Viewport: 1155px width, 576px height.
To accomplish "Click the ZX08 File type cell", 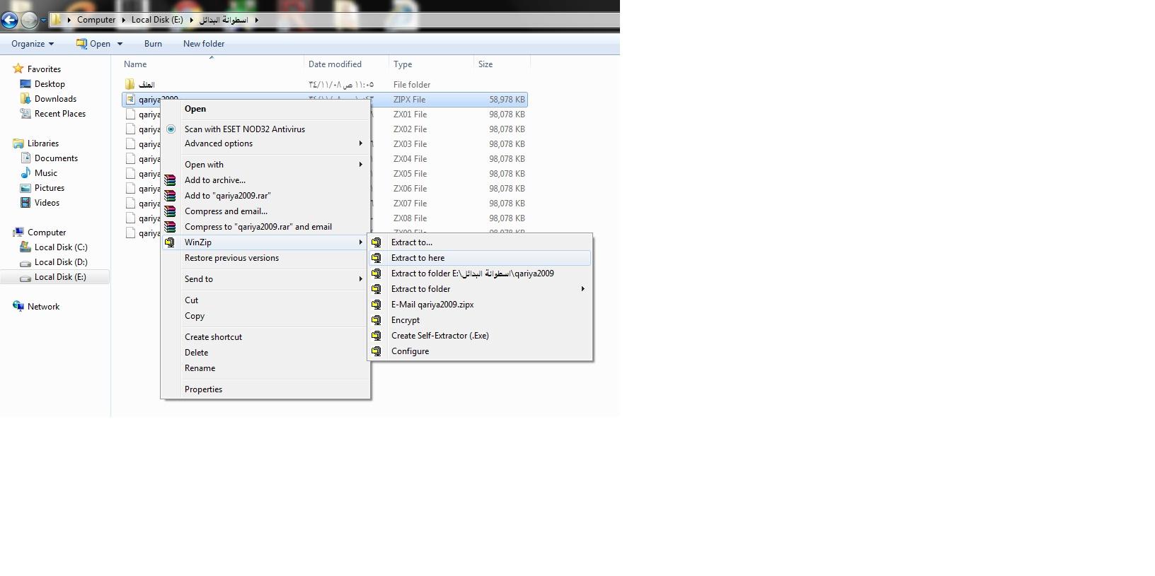I will coord(410,218).
